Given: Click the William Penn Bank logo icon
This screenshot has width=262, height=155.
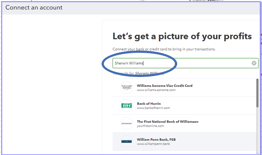Looking at the screenshot, I should [x=127, y=142].
